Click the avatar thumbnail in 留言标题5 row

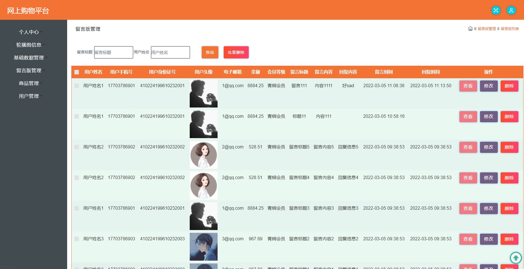[204, 155]
